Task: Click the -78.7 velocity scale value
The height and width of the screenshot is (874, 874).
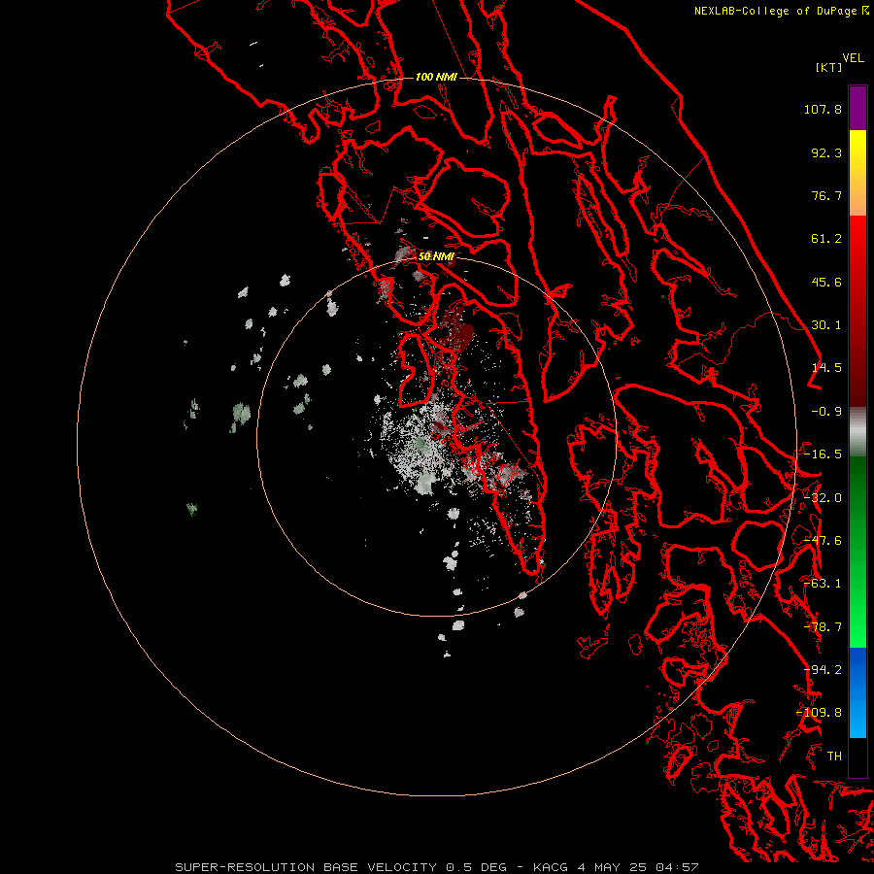Action: pos(823,627)
